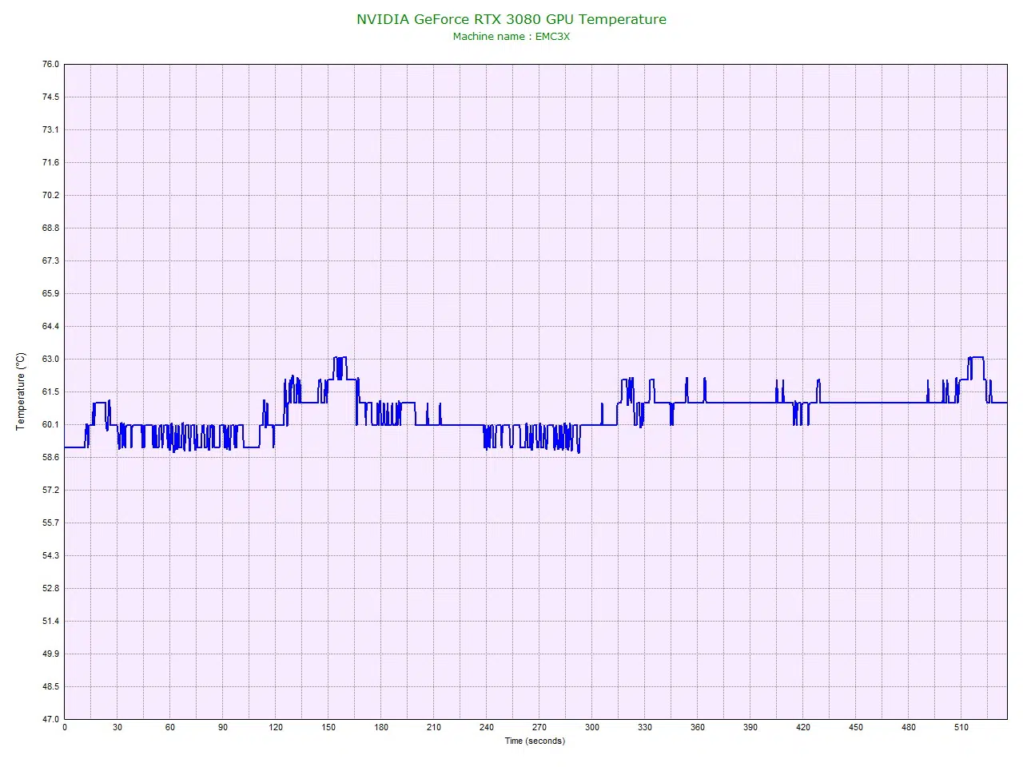Click the 240 seconds time axis tick
The height and width of the screenshot is (767, 1023).
(487, 727)
